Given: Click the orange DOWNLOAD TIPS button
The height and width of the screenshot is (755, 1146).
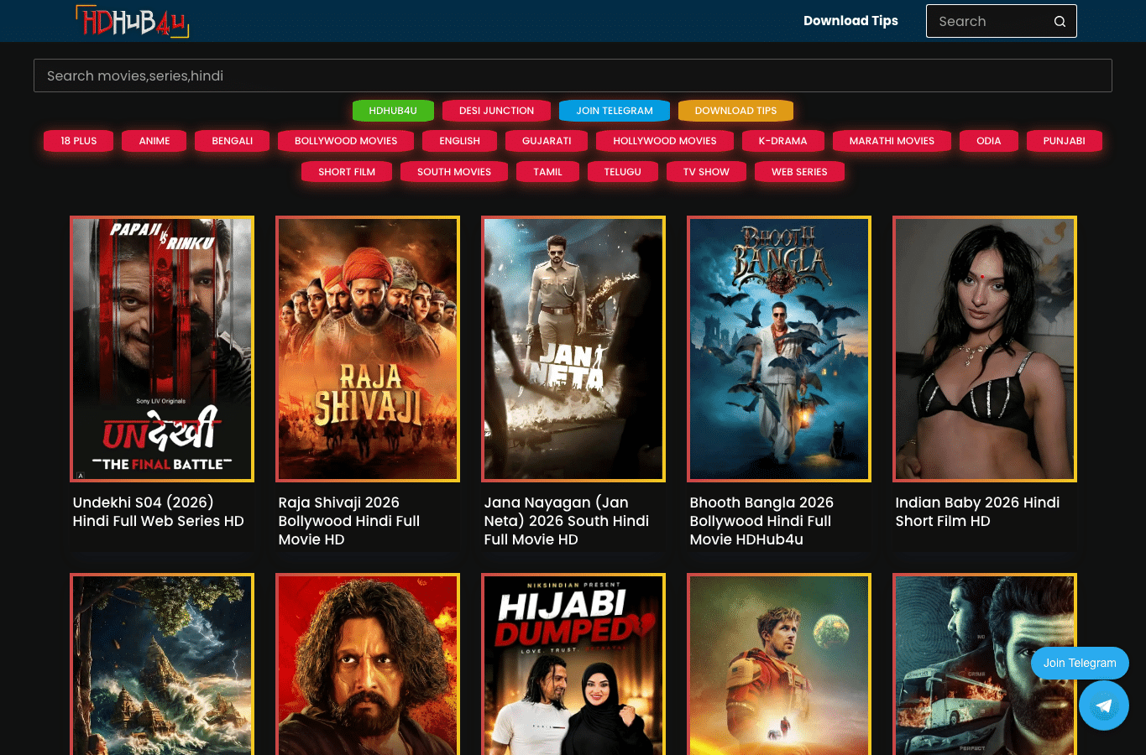Looking at the screenshot, I should (735, 111).
